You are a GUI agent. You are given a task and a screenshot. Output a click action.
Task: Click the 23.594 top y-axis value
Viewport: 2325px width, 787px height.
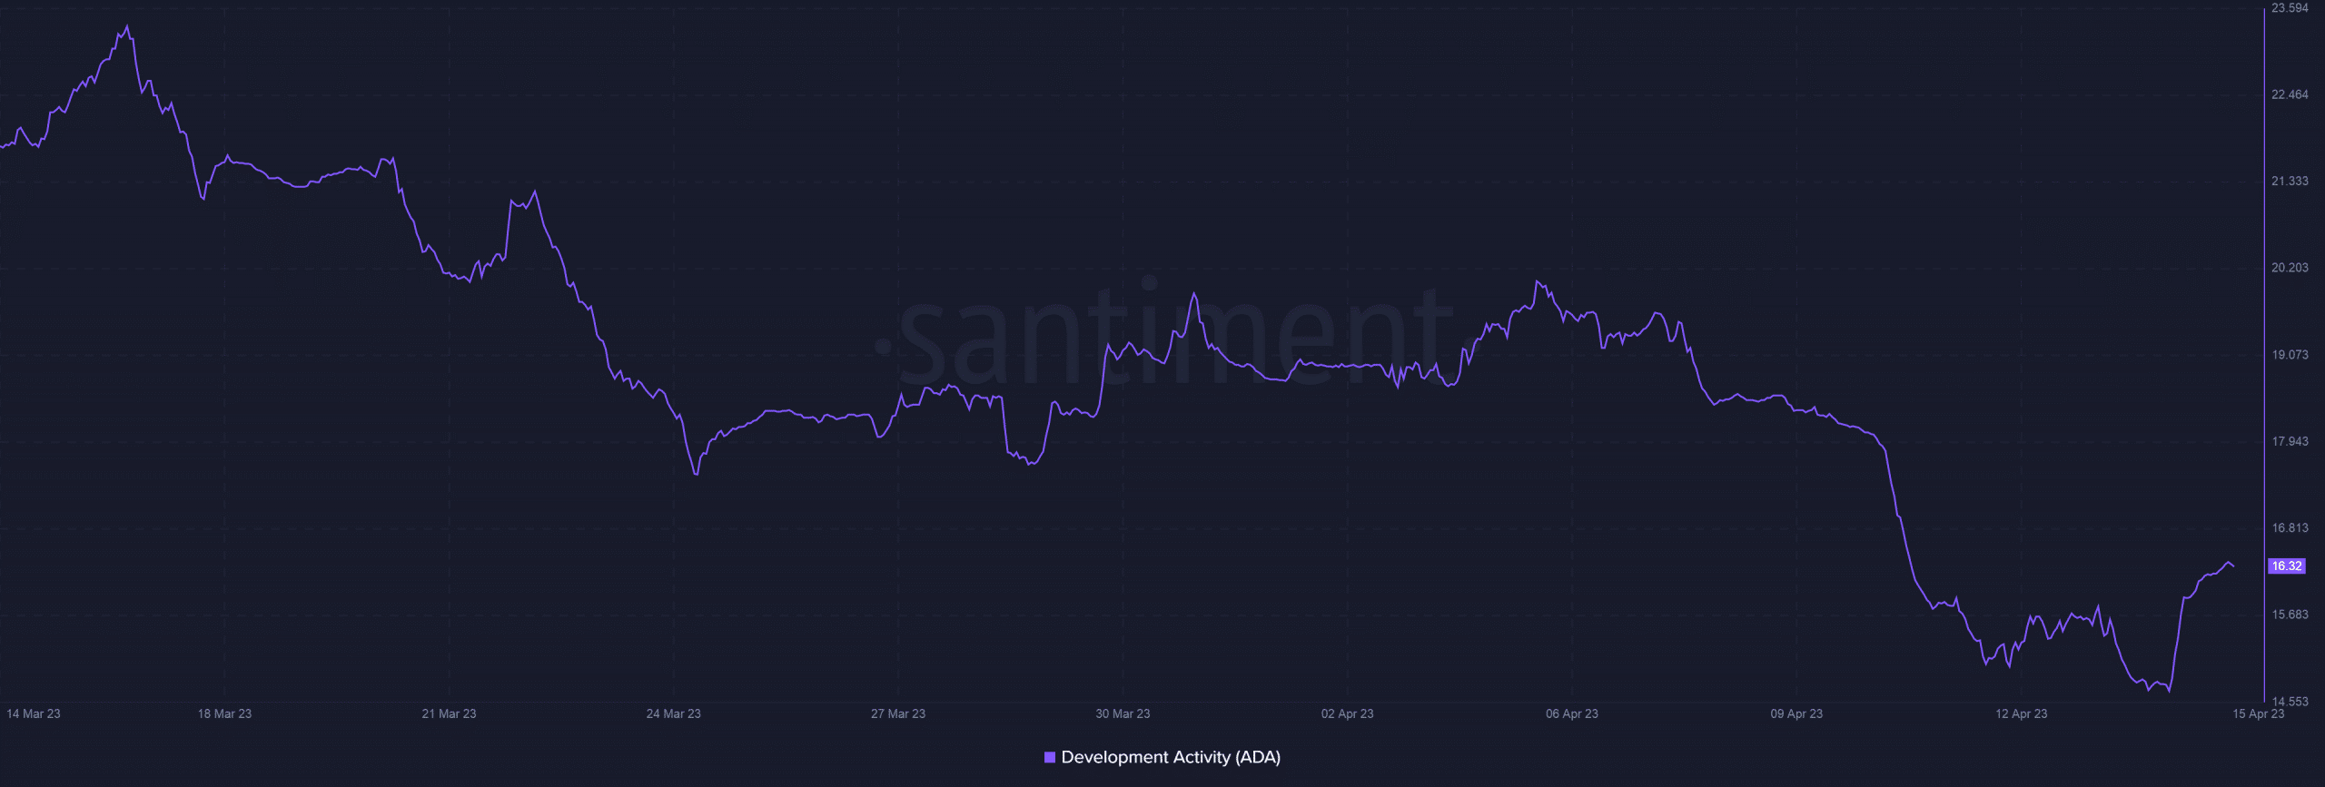coord(2289,8)
